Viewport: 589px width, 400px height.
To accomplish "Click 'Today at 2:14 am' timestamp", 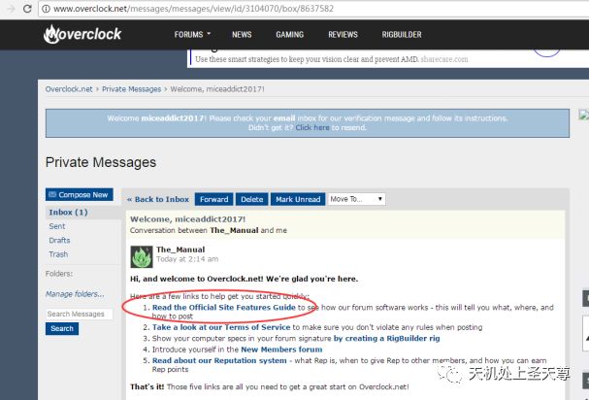I will pyautogui.click(x=187, y=259).
